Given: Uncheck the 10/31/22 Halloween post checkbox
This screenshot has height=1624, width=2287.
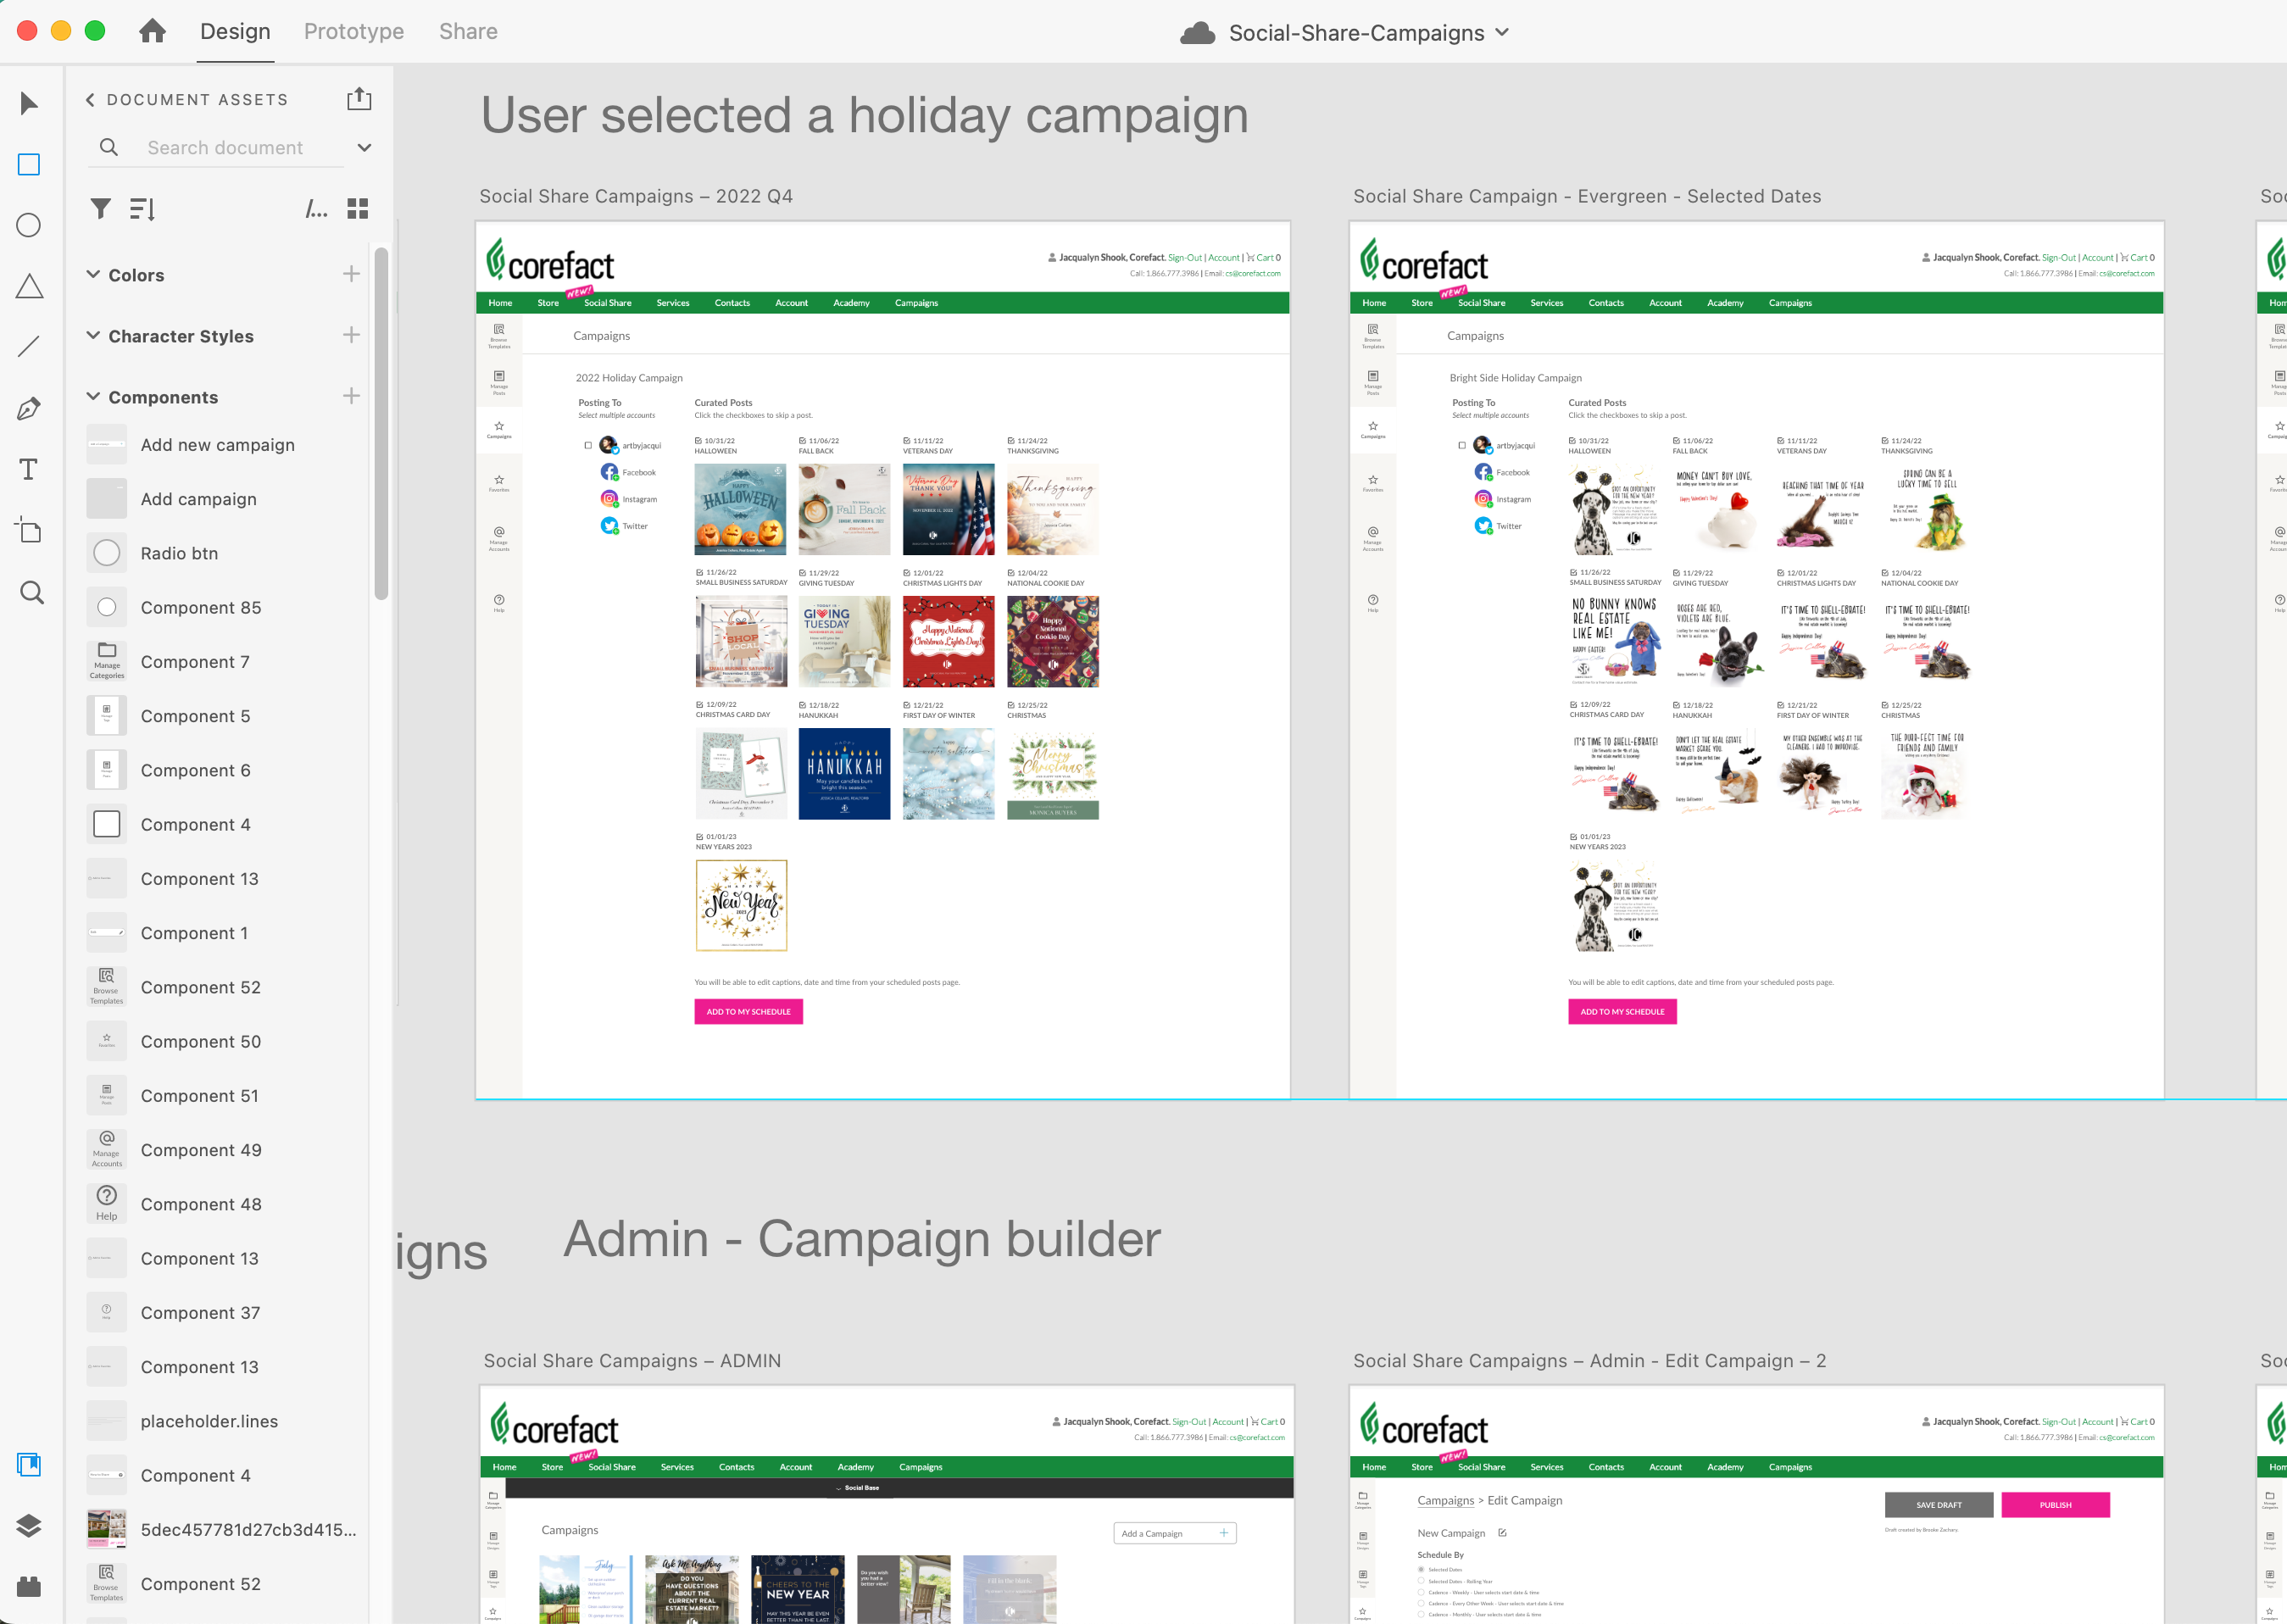Looking at the screenshot, I should tap(699, 440).
